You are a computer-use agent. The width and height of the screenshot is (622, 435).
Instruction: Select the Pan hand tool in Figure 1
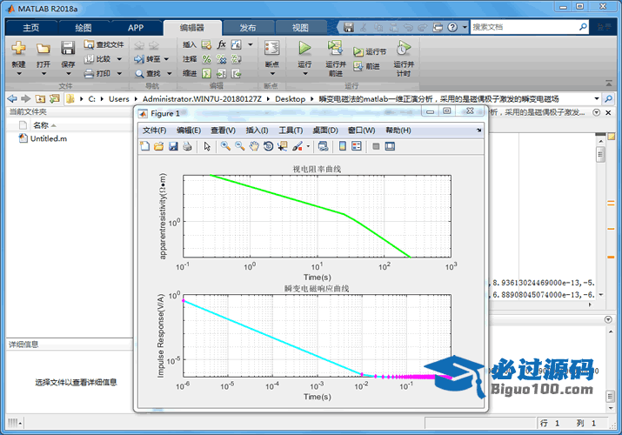254,146
